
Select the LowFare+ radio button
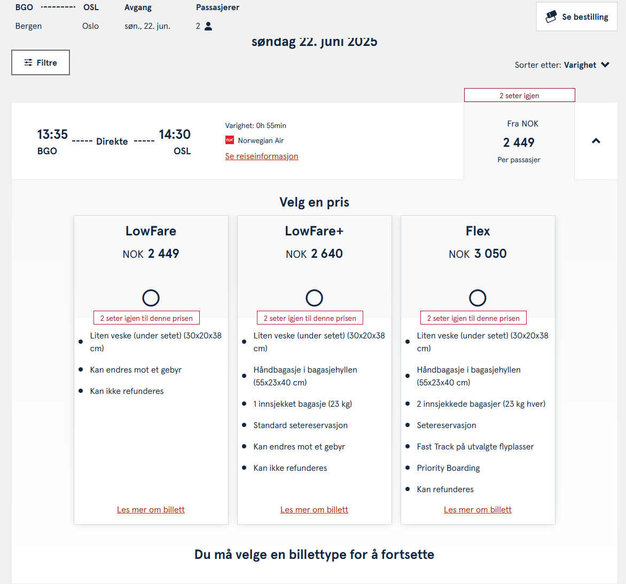click(314, 298)
